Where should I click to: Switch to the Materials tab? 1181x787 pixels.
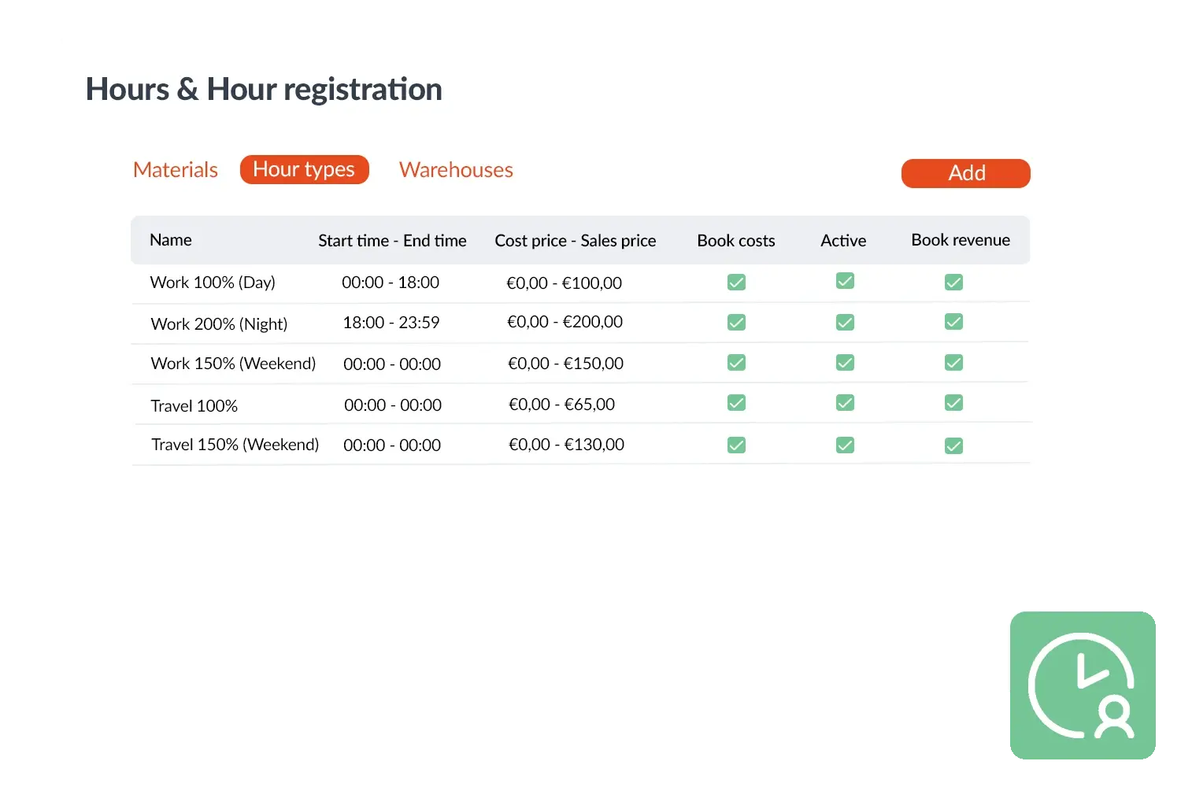pyautogui.click(x=175, y=169)
